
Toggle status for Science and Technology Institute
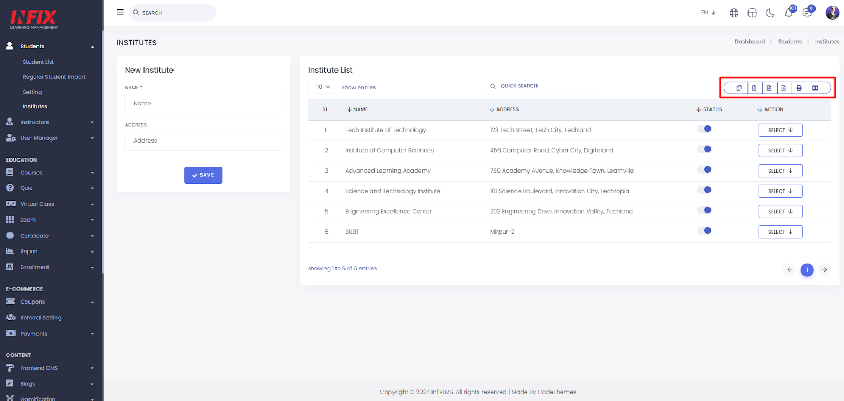pyautogui.click(x=704, y=190)
